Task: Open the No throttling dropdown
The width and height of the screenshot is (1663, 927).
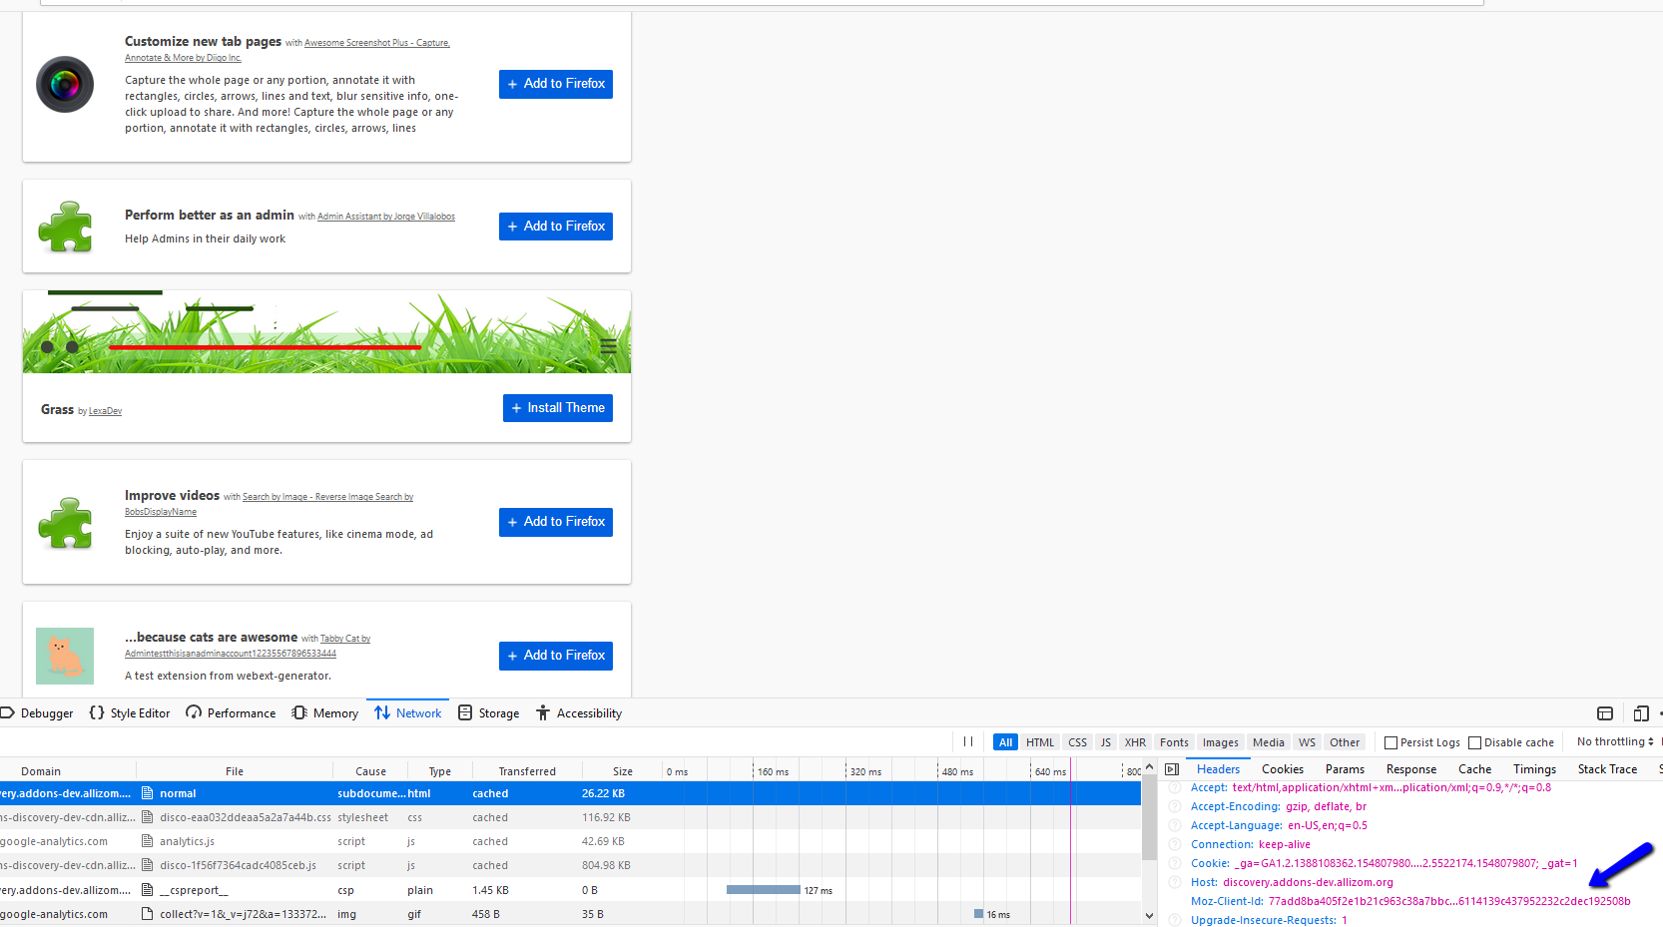Action: click(x=1615, y=742)
